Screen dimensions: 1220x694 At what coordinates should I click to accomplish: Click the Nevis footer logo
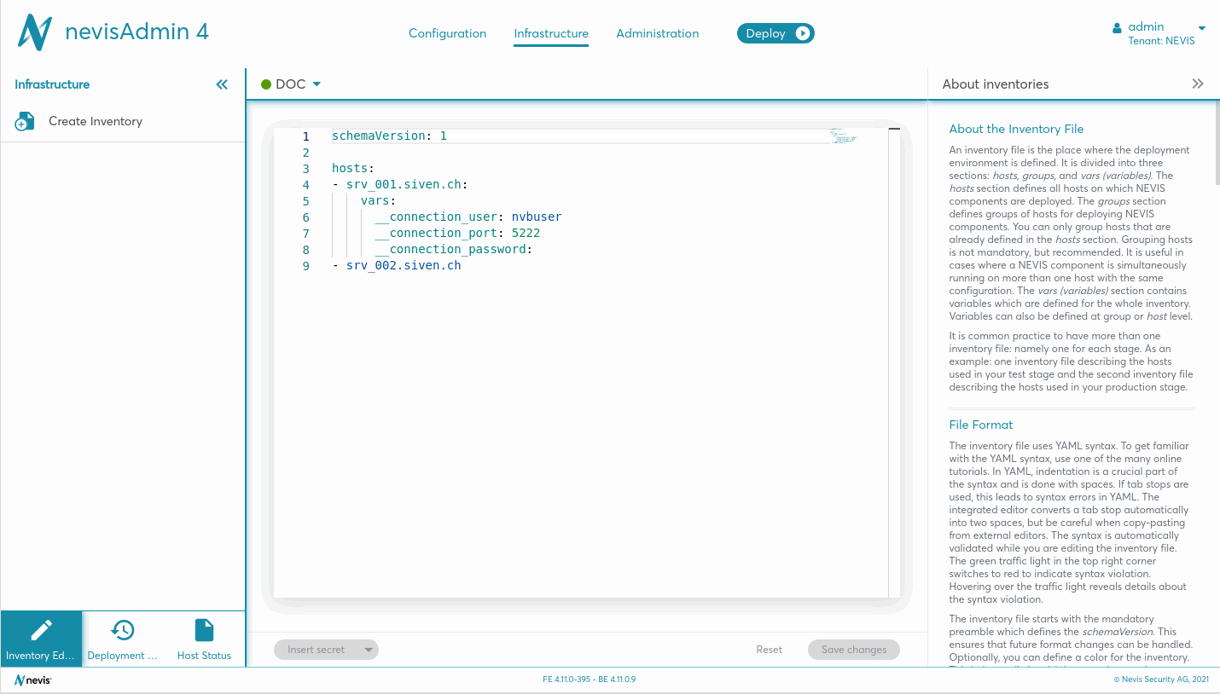pos(32,680)
